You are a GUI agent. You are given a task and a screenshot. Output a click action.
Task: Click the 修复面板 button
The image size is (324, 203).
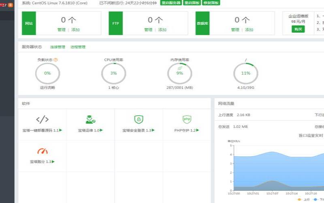point(211,3)
